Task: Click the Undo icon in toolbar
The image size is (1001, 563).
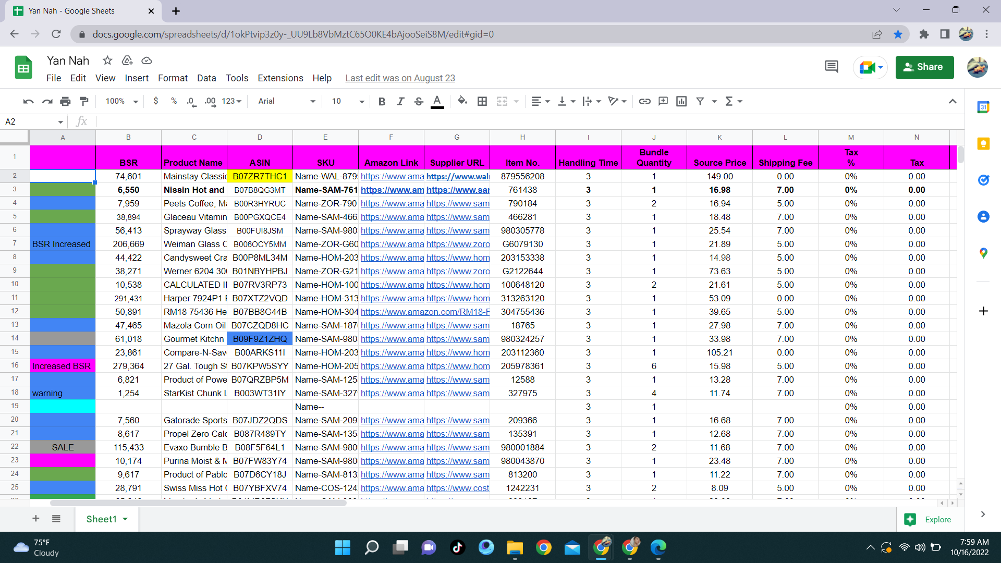Action: (x=28, y=101)
